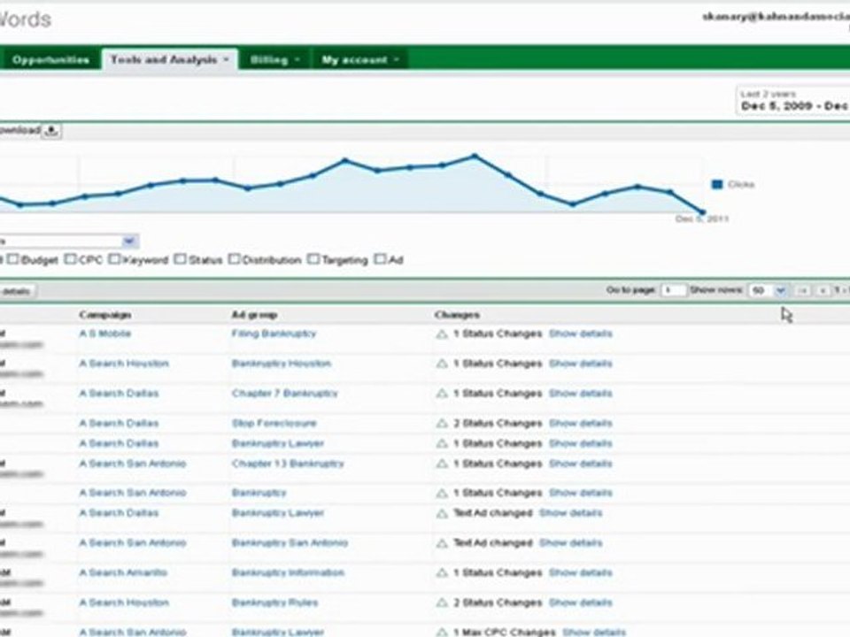Go to previous page using pagination arrow

[x=822, y=291]
